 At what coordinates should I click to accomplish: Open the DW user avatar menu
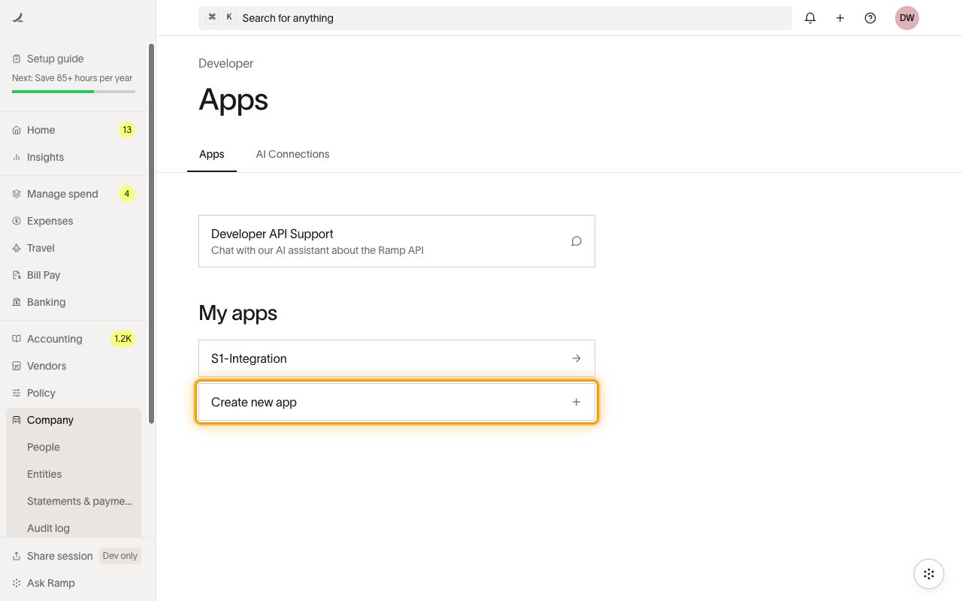(907, 18)
